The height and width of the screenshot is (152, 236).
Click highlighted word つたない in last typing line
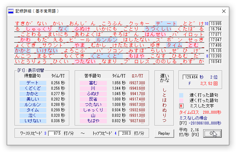coord(85,62)
